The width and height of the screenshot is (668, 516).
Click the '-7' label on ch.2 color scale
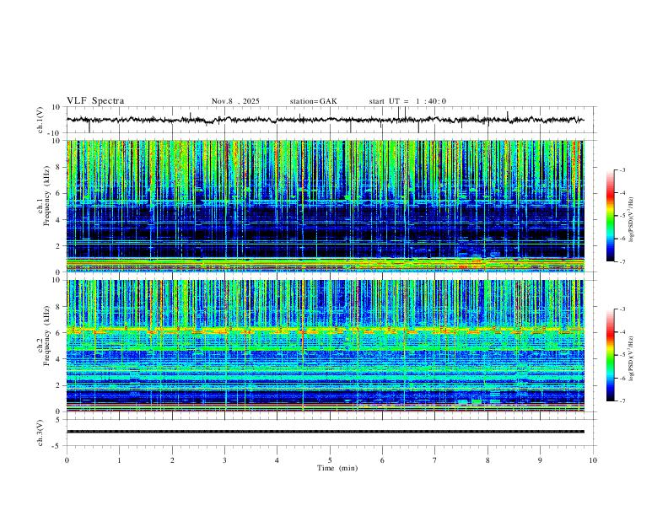(622, 401)
